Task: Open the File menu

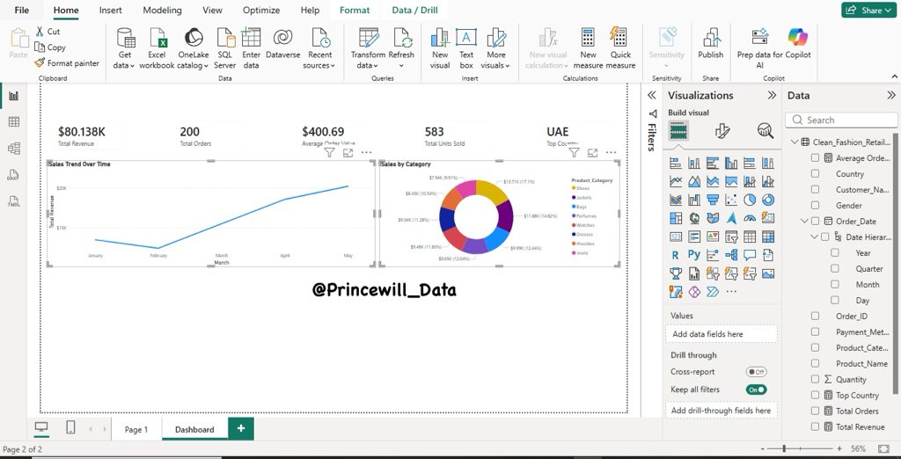Action: point(22,10)
